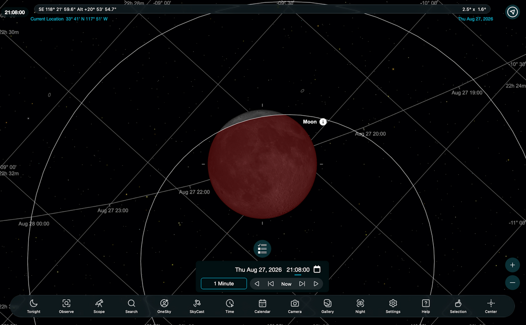
Task: Open the image Gallery
Action: pos(328,306)
